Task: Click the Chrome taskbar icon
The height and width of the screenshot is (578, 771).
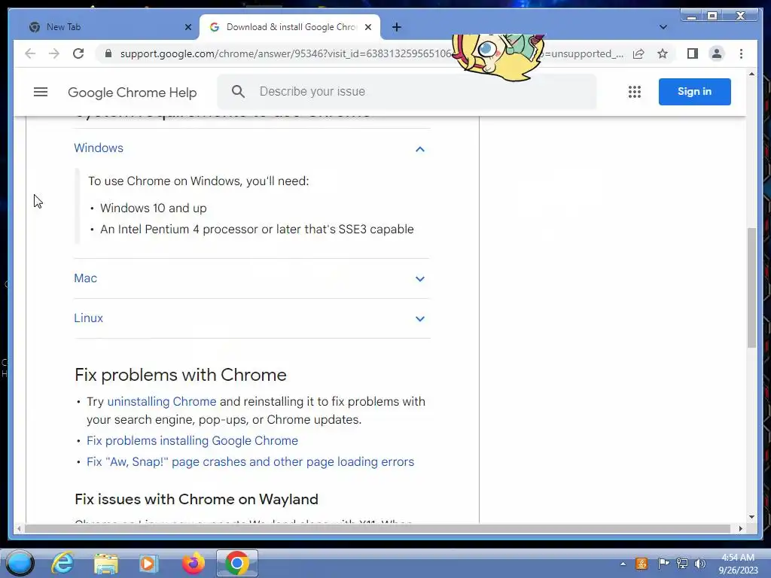Action: (237, 563)
